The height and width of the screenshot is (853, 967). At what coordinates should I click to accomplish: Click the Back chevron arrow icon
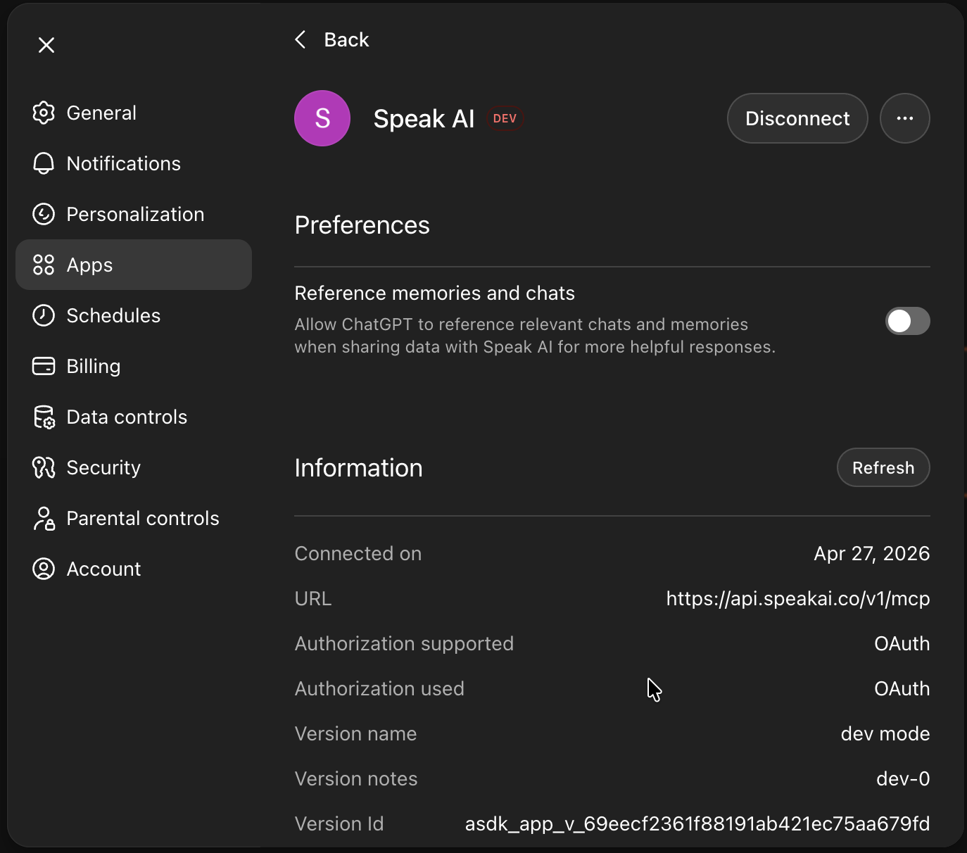(301, 39)
